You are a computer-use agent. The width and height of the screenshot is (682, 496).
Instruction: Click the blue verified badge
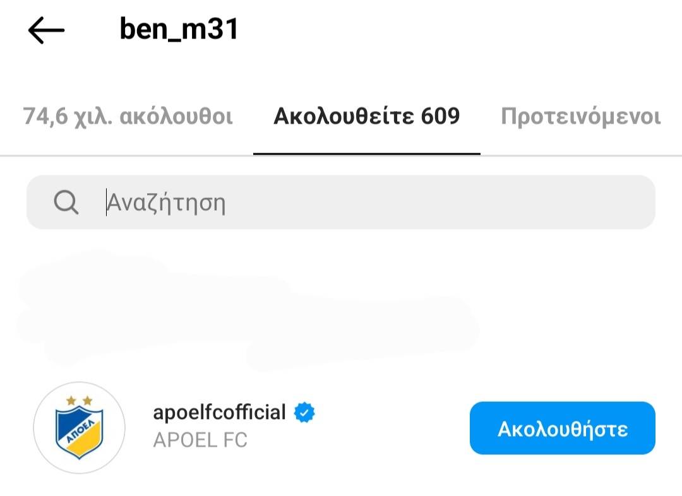pyautogui.click(x=305, y=413)
